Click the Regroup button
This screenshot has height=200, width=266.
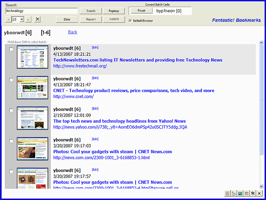pyautogui.click(x=113, y=11)
